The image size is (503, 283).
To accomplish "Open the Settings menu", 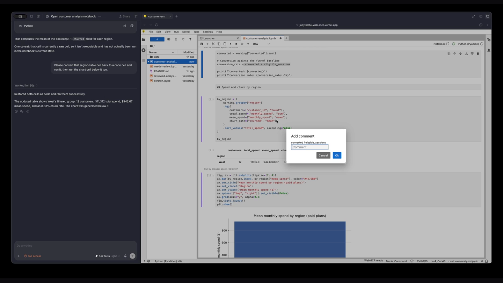I will click(x=208, y=32).
